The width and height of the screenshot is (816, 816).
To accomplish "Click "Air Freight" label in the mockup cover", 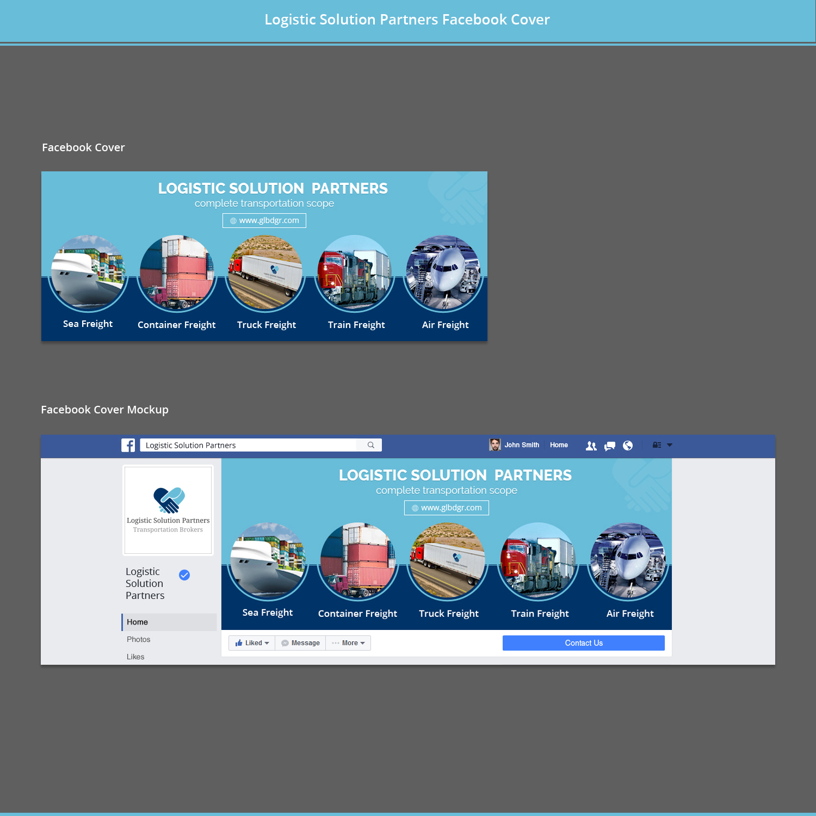I will pos(630,614).
